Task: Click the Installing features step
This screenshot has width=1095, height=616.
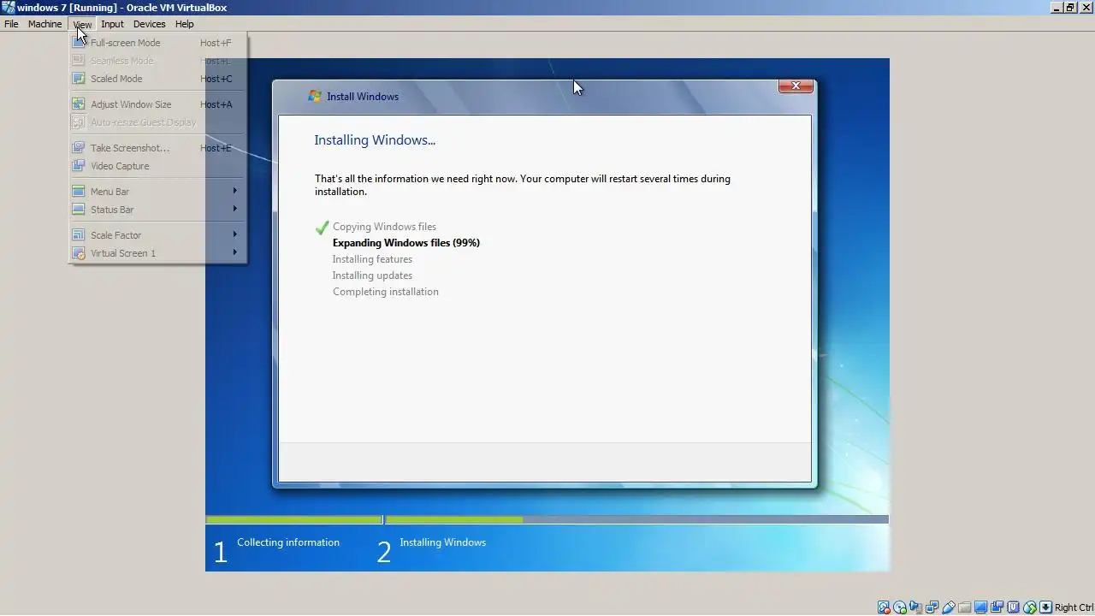Action: point(372,259)
